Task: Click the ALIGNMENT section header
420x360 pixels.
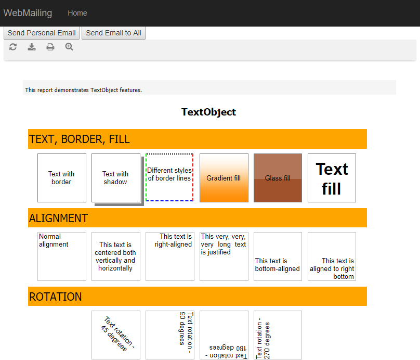Action: pyautogui.click(x=198, y=217)
